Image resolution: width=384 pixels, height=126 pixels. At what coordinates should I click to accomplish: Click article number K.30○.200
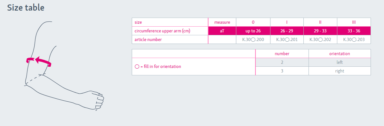[253, 39]
